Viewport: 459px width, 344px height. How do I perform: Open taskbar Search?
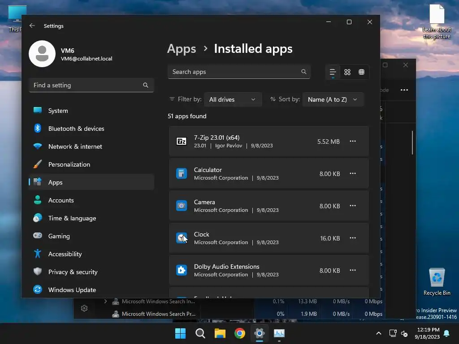click(200, 333)
